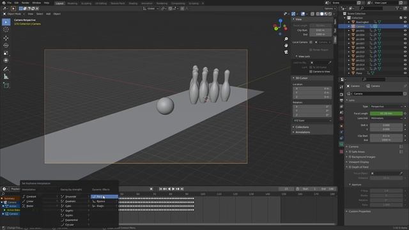Open the View Layer properties tab icon
Viewport: 409px width, 230px height.
pos(341,107)
